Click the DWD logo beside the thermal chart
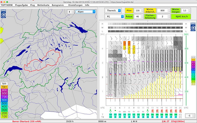Screen dimensions: 197x123 click(x=193, y=27)
